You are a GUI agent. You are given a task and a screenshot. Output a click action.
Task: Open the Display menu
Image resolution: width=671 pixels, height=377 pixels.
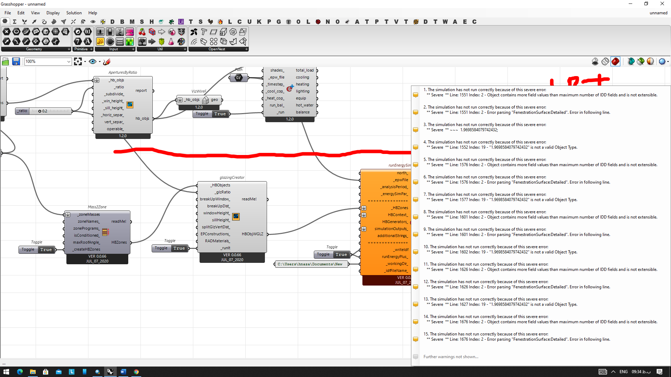(x=53, y=13)
